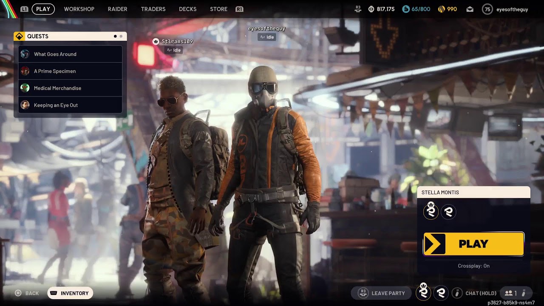Click the Keeping an Eye Out quest portrait
544x306 pixels.
point(25,105)
